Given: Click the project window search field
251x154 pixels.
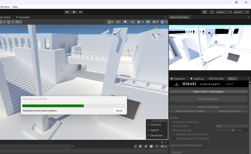Looking at the screenshot, I should point(102,146).
